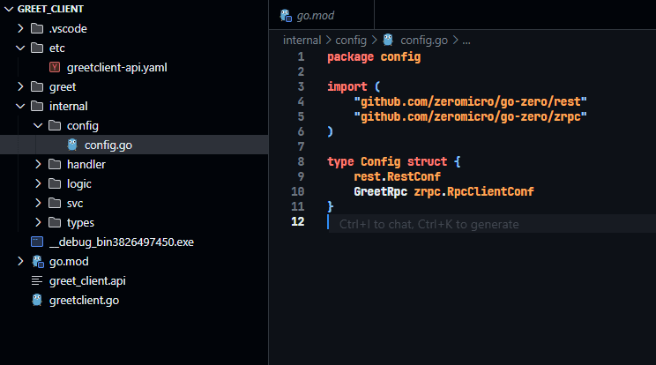Screen dimensions: 656x365
Task: Click the internal breadcrumb segment
Action: pos(302,40)
